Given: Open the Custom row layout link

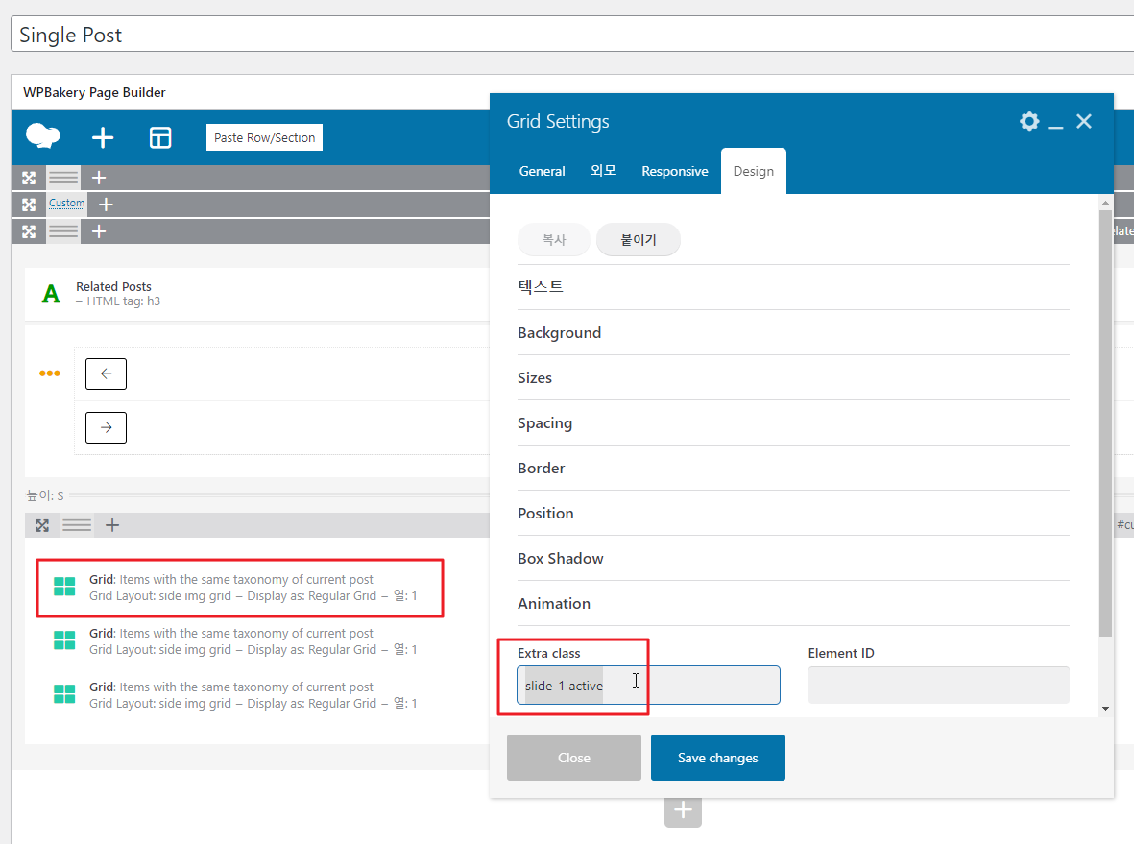Looking at the screenshot, I should pyautogui.click(x=66, y=204).
